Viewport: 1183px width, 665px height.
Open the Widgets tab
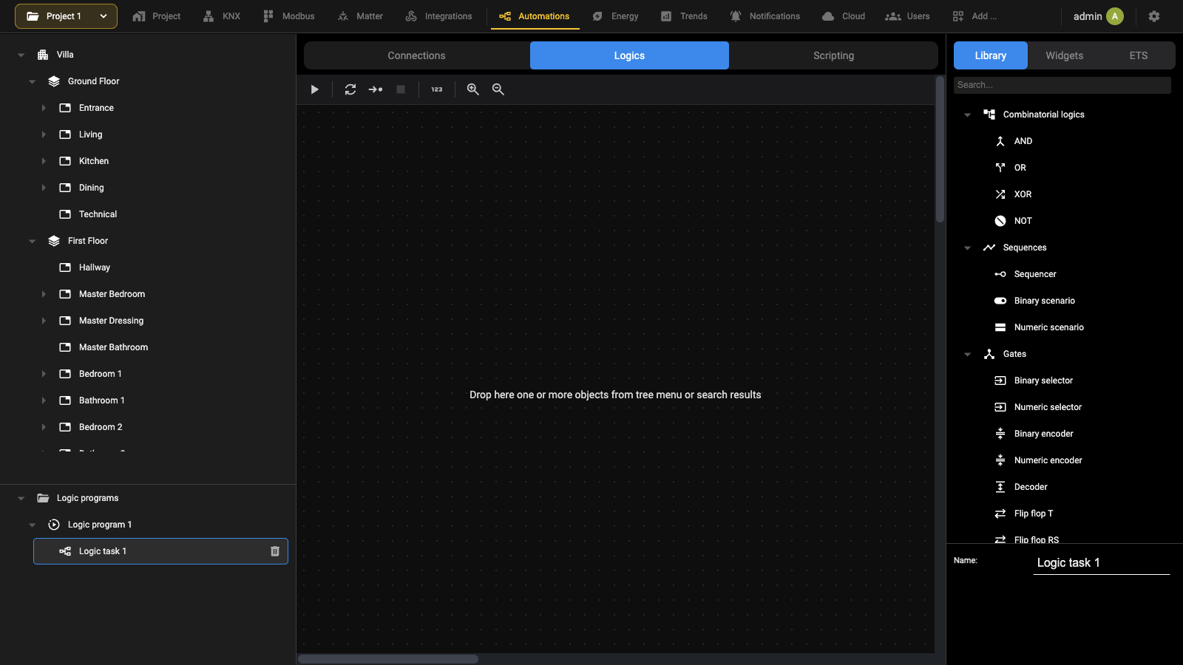pos(1065,55)
